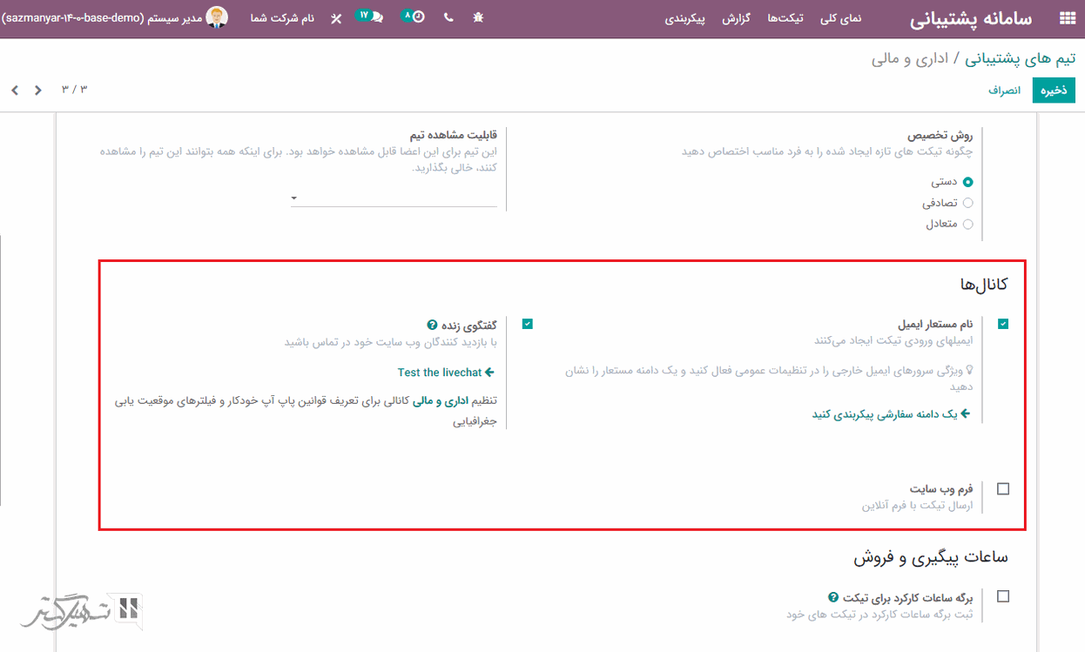Click the wrench tools icon

[x=336, y=18]
